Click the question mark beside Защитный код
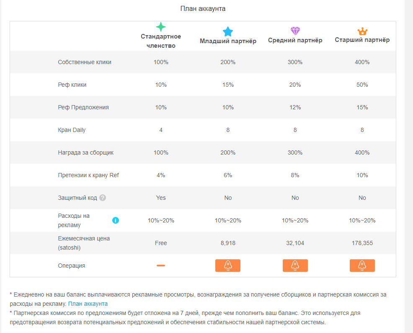 pos(103,198)
